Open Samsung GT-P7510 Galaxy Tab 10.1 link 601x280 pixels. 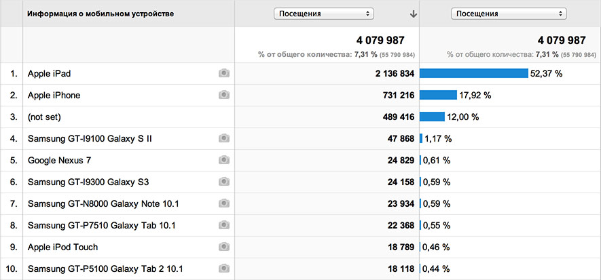click(x=102, y=226)
